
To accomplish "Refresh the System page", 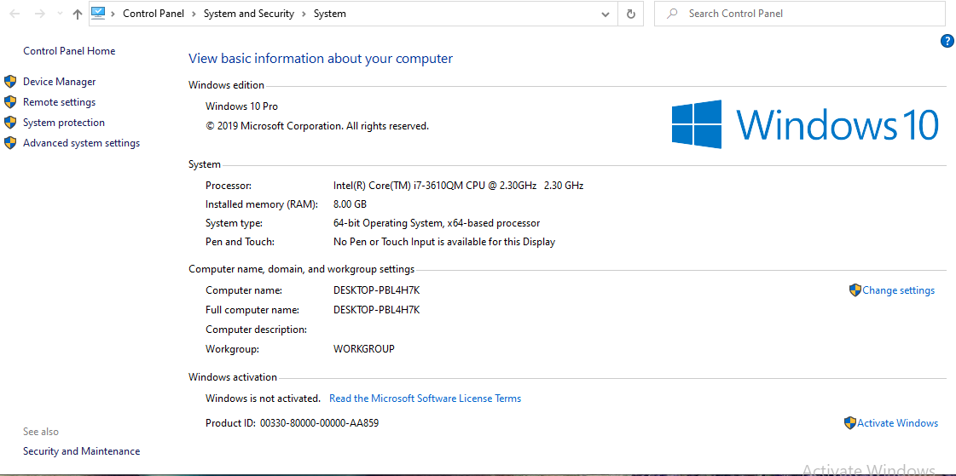I will pos(631,14).
